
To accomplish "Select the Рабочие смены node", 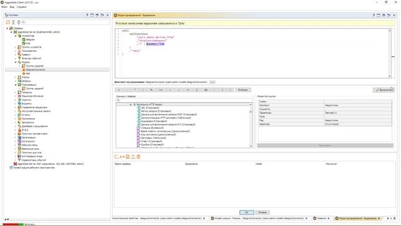I will [x=30, y=145].
